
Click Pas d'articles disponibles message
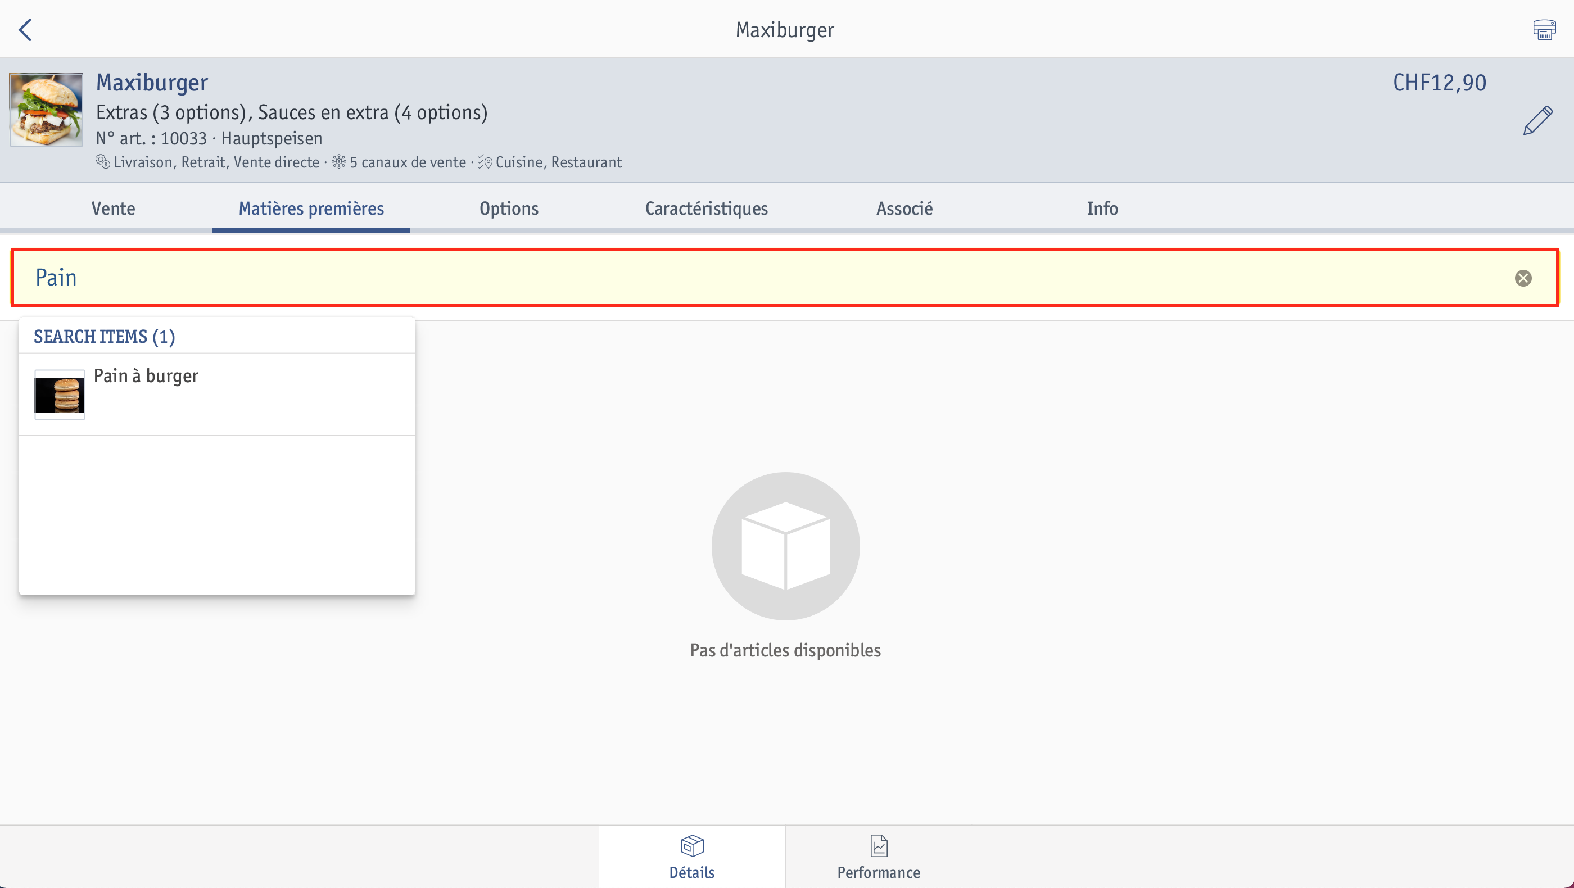(x=785, y=650)
